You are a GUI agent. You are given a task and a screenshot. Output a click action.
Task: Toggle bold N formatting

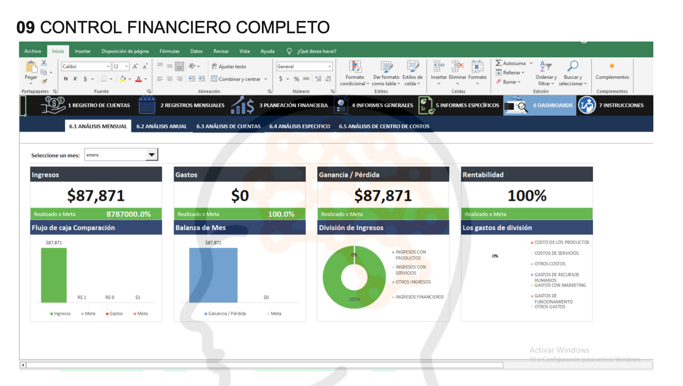66,79
